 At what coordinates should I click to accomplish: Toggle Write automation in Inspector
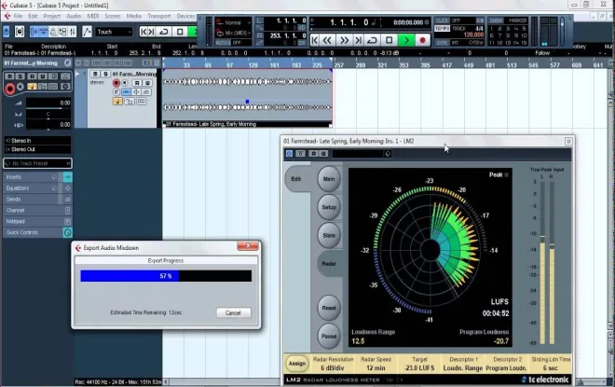(x=43, y=76)
